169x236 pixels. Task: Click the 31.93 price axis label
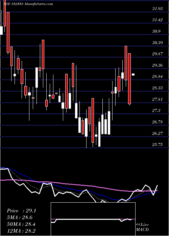click(x=158, y=9)
